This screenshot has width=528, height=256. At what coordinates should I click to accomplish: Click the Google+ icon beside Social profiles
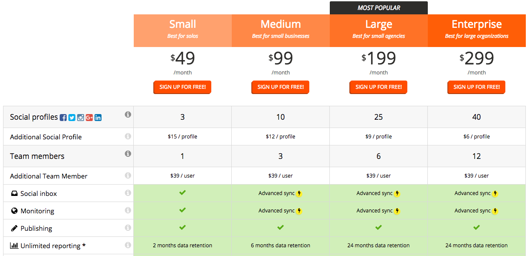[89, 118]
